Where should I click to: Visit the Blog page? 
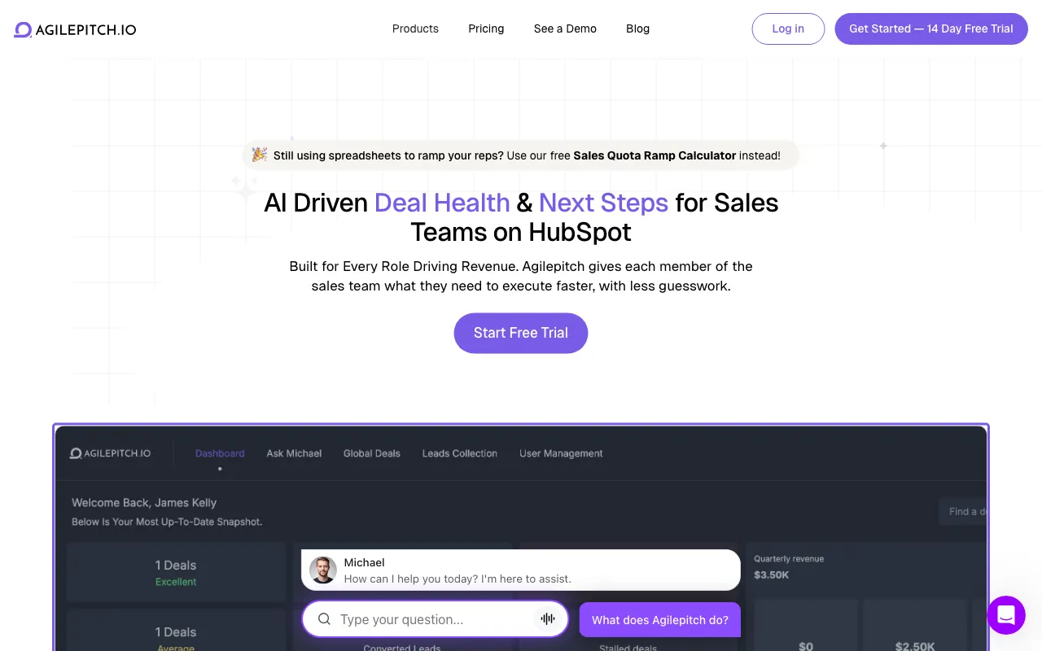(637, 28)
